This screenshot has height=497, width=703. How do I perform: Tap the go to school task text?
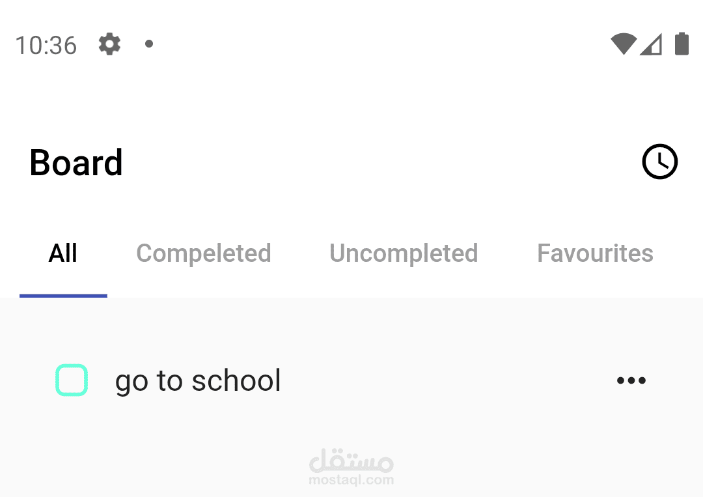coord(197,380)
